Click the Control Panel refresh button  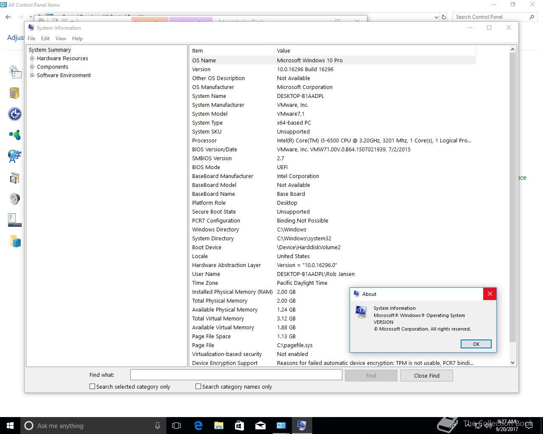(x=444, y=17)
